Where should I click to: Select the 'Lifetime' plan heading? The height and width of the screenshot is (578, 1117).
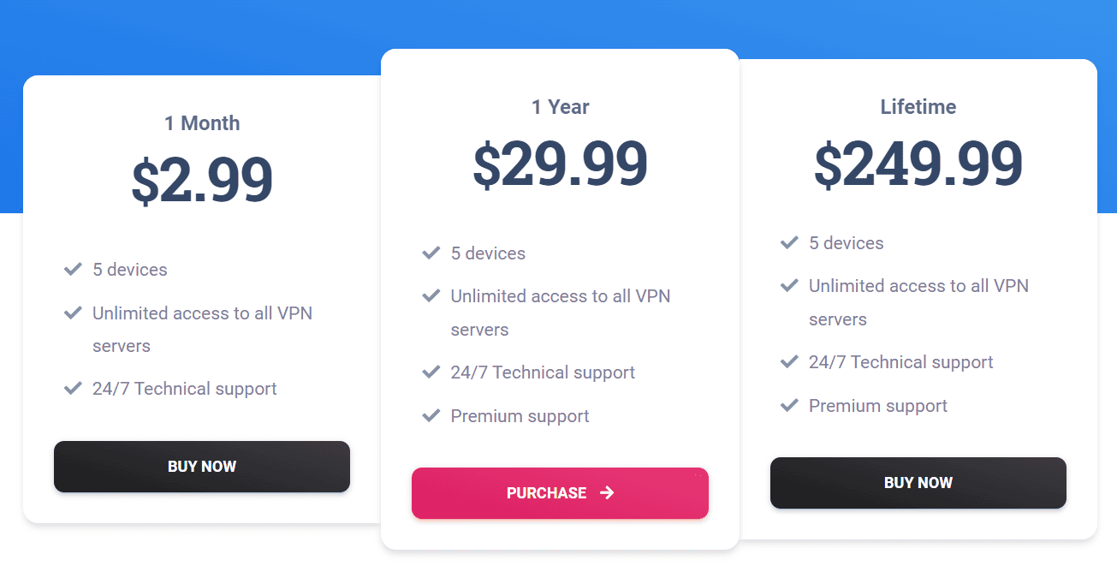click(918, 106)
